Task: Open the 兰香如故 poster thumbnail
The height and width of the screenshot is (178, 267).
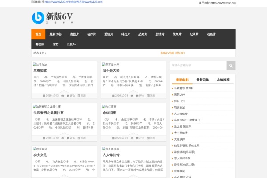Action: click(40, 65)
